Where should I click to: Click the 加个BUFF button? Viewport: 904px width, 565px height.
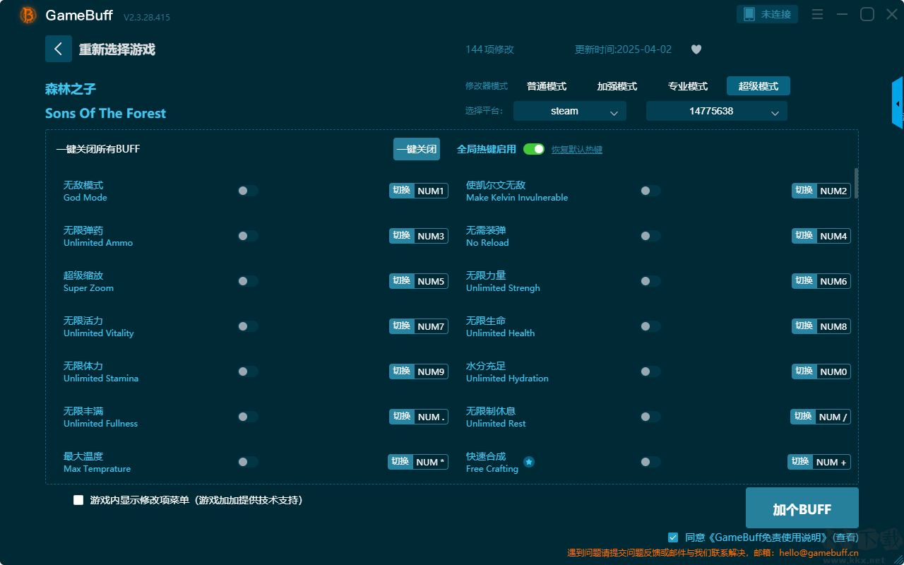click(802, 509)
